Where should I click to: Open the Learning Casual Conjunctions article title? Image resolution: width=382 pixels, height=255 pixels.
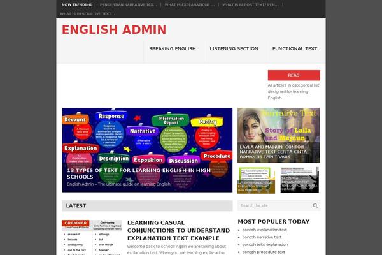178,230
